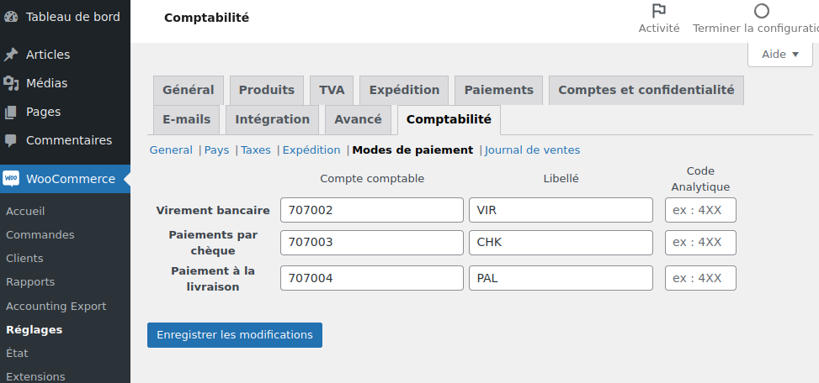Click the Terminer la configuration circle icon
This screenshot has height=383, width=819.
(x=762, y=11)
